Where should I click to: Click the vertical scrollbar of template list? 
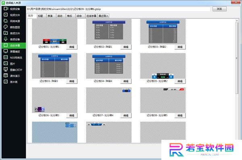pyautogui.click(x=237, y=58)
